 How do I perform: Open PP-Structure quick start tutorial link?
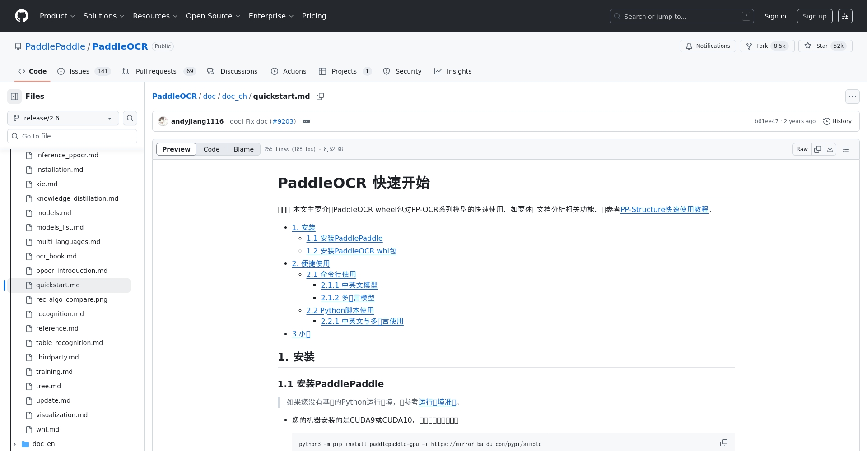664,209
